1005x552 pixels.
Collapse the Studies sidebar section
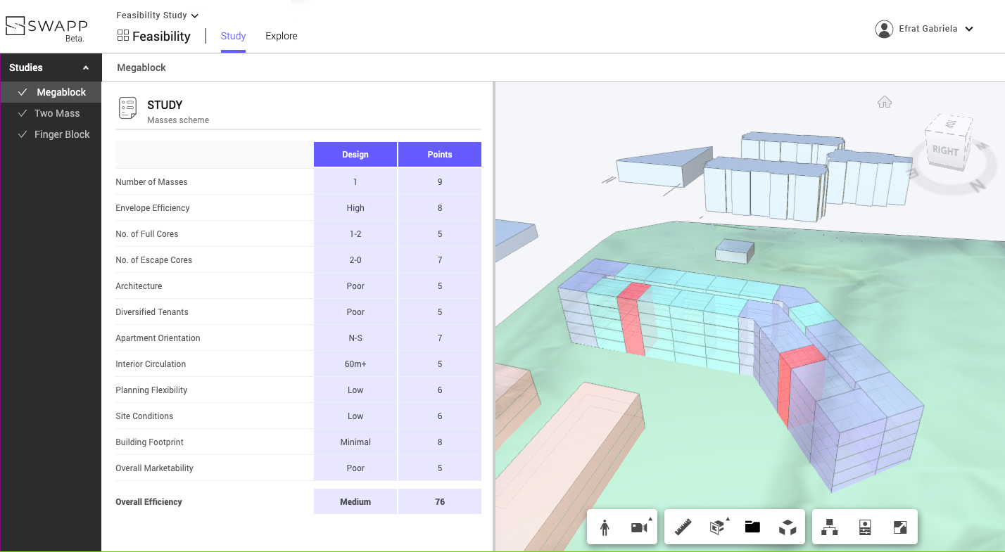tap(86, 68)
